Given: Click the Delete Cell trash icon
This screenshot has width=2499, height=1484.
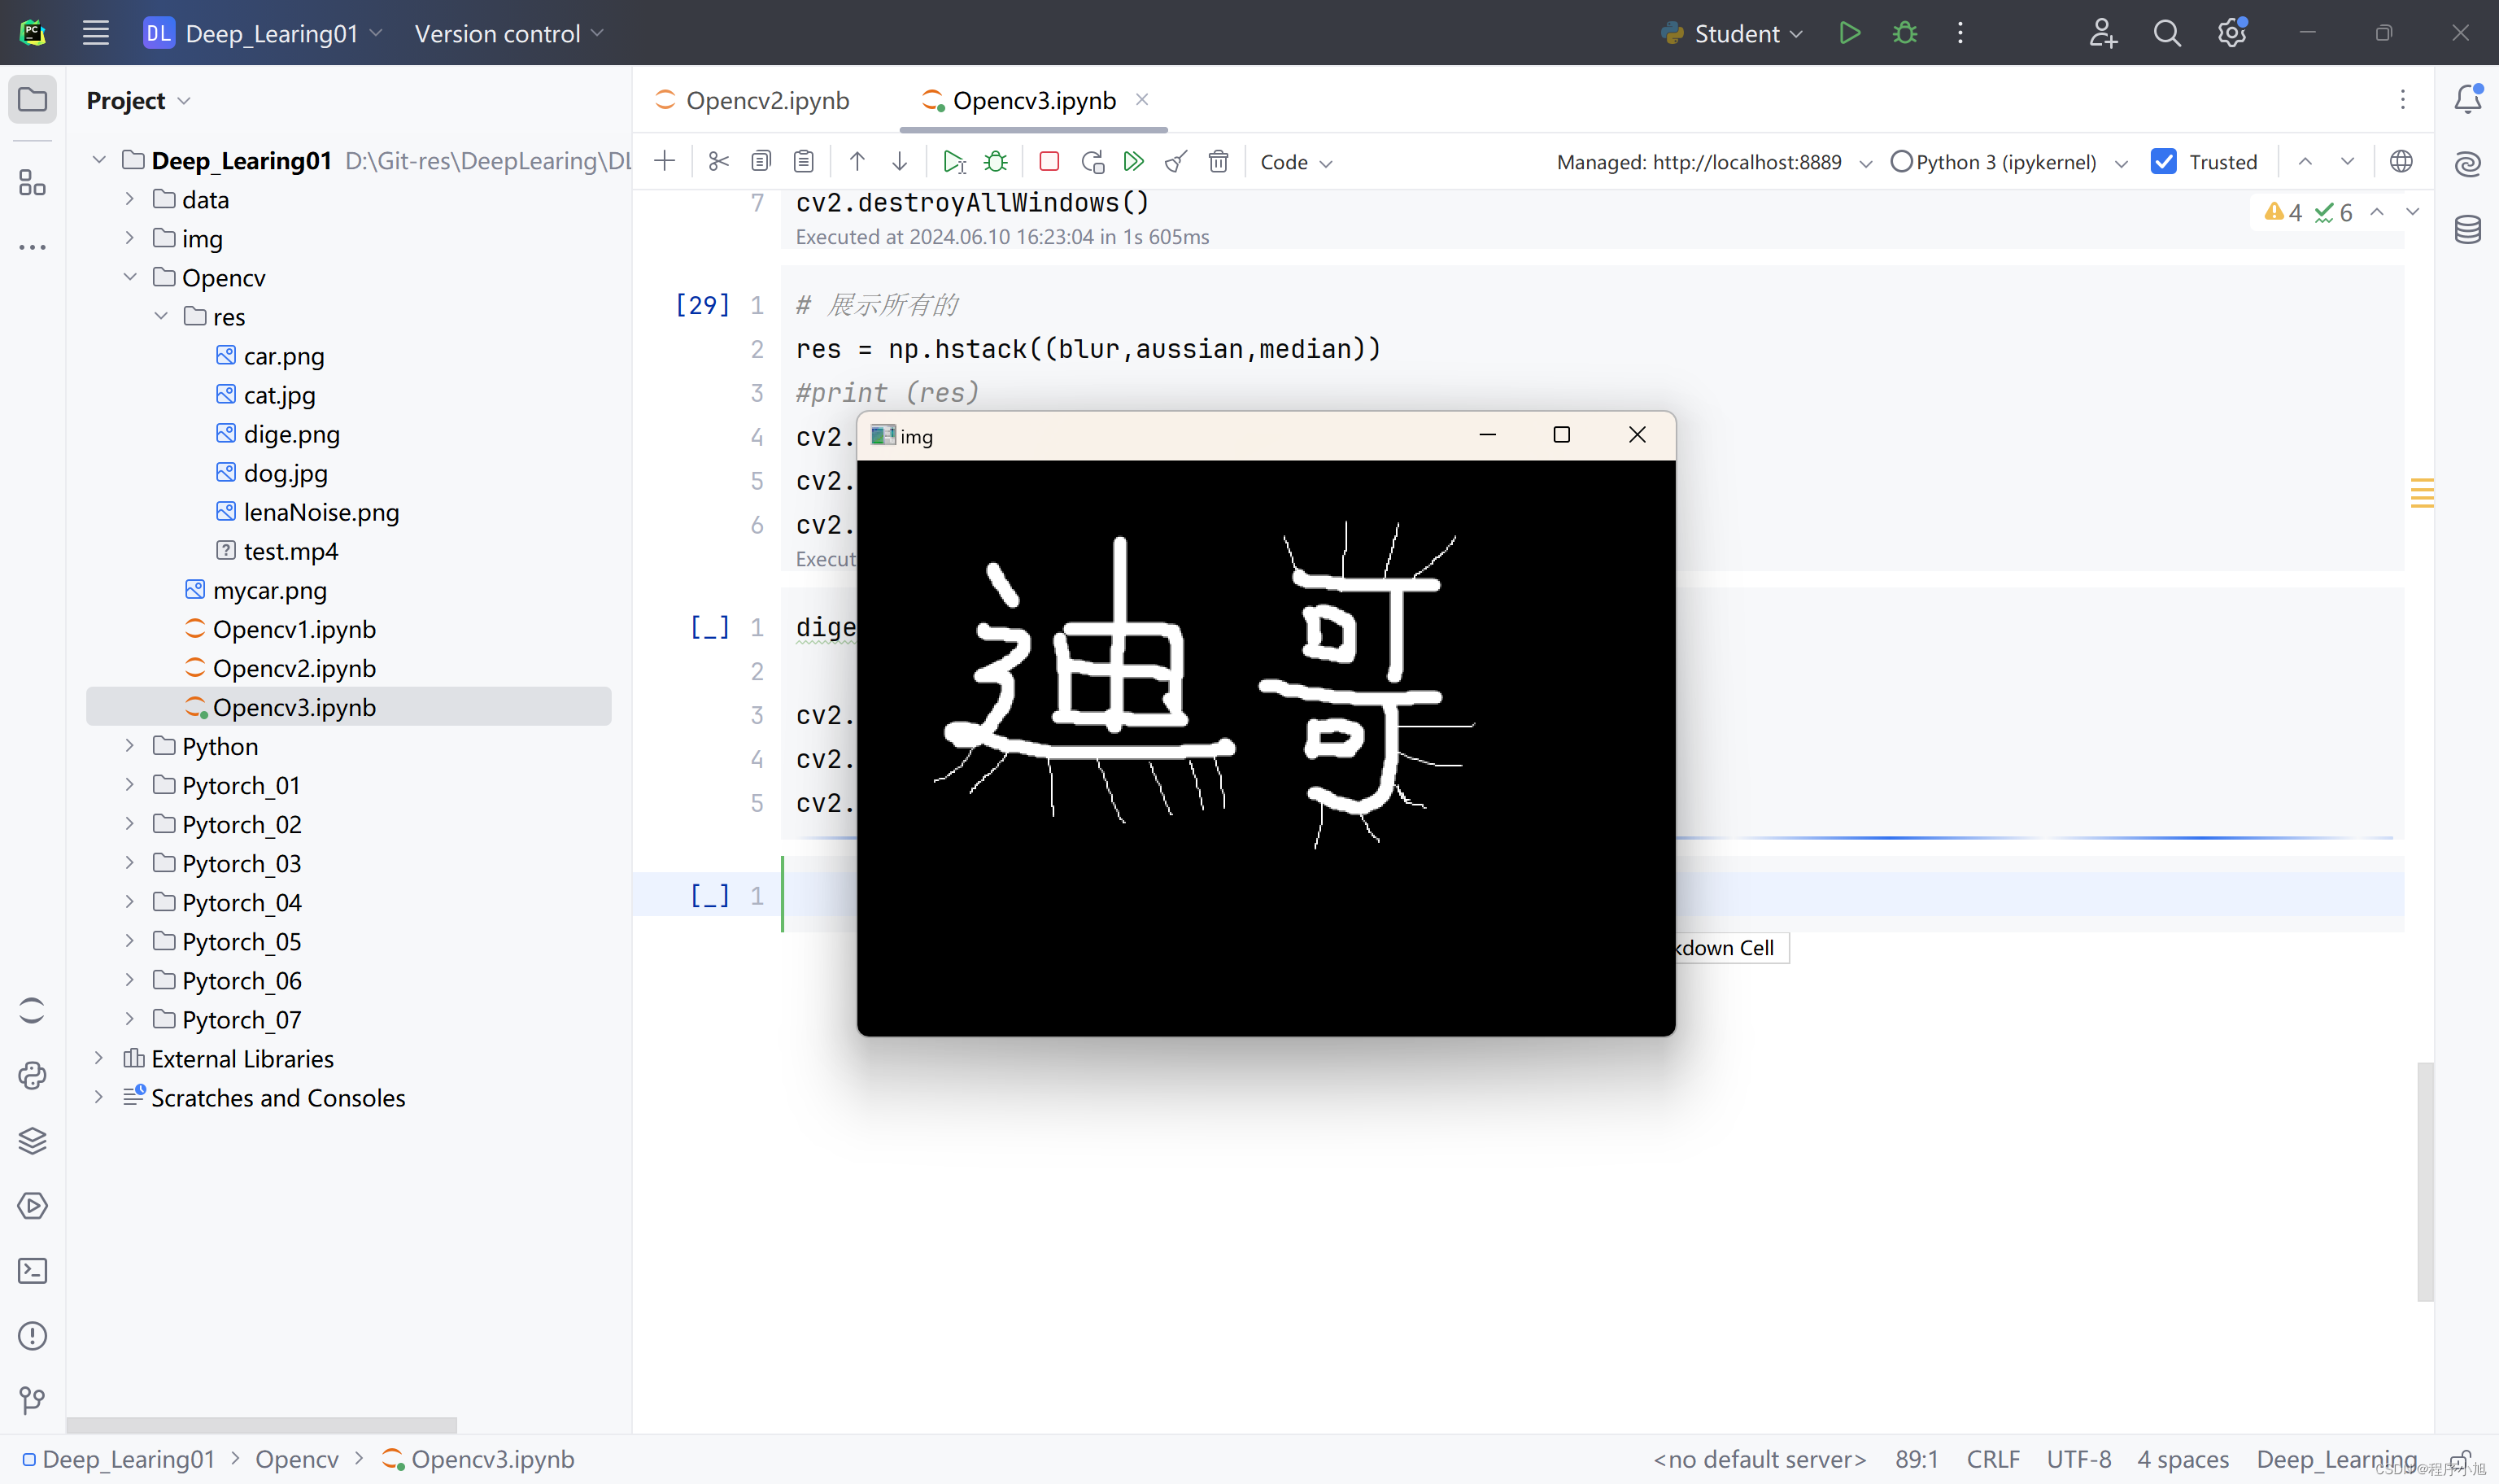Looking at the screenshot, I should coord(1218,162).
